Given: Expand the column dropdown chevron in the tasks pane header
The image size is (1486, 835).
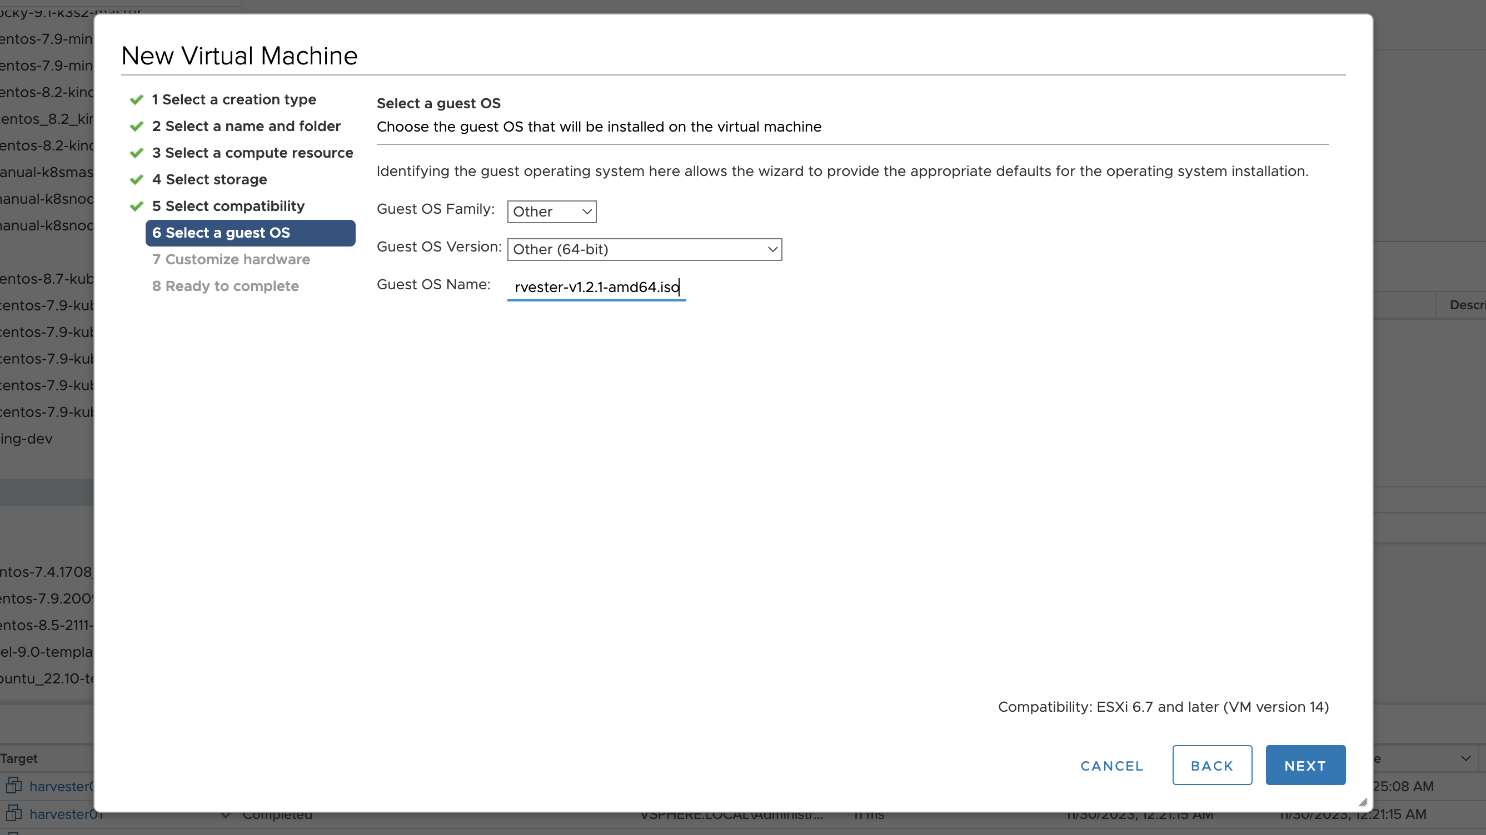Looking at the screenshot, I should (x=1466, y=758).
